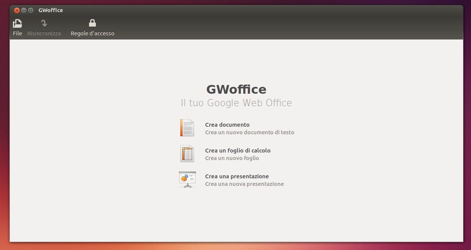The width and height of the screenshot is (471, 250).
Task: Close the GWoffice window
Action: [x=17, y=10]
